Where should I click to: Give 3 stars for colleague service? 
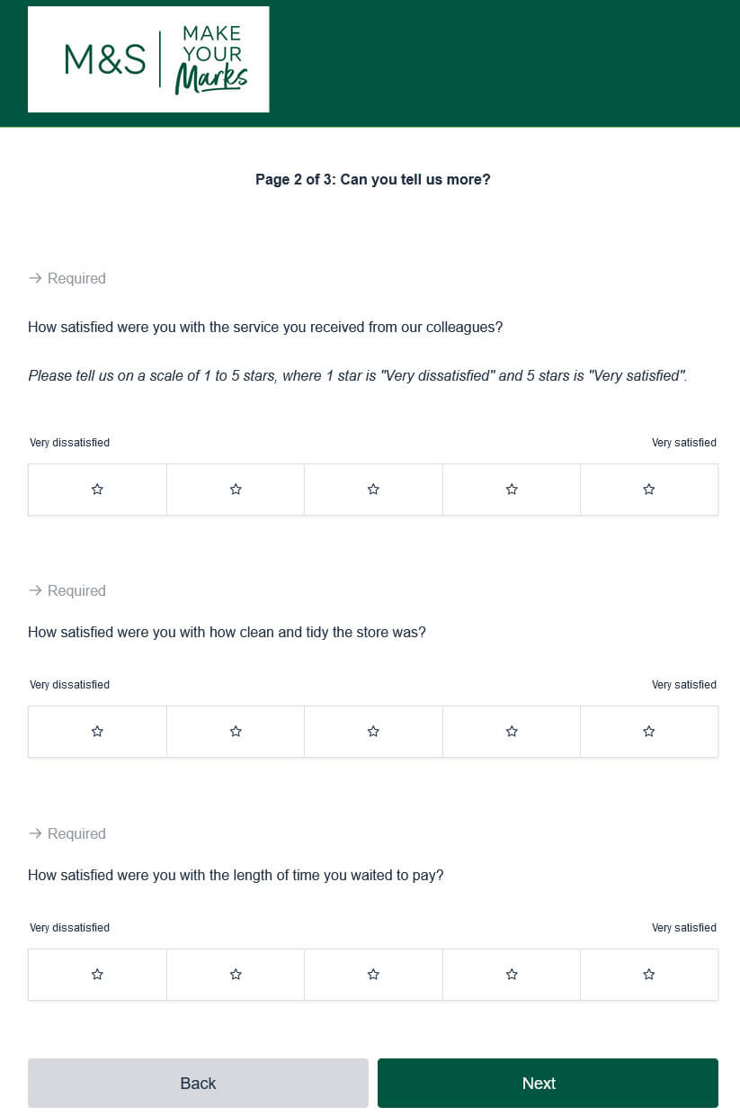(373, 489)
